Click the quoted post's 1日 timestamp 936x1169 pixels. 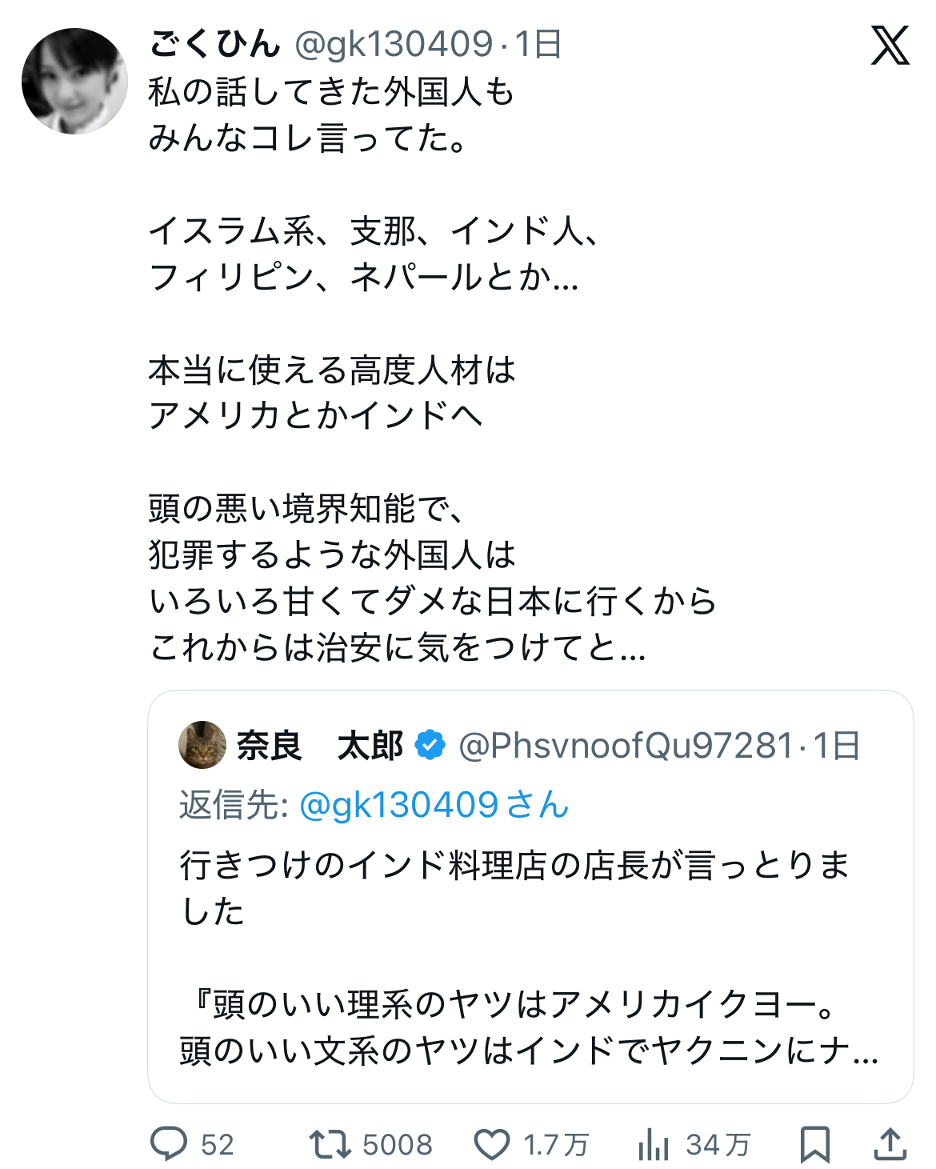point(837,746)
